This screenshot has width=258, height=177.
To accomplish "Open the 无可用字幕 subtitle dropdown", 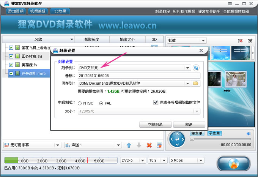I will pos(58,145).
